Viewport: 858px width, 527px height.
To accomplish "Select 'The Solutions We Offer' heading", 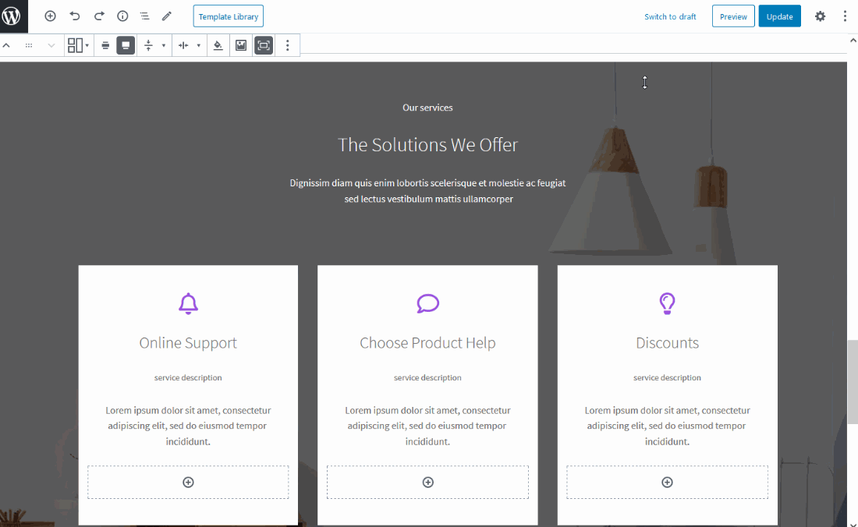I will pyautogui.click(x=427, y=145).
